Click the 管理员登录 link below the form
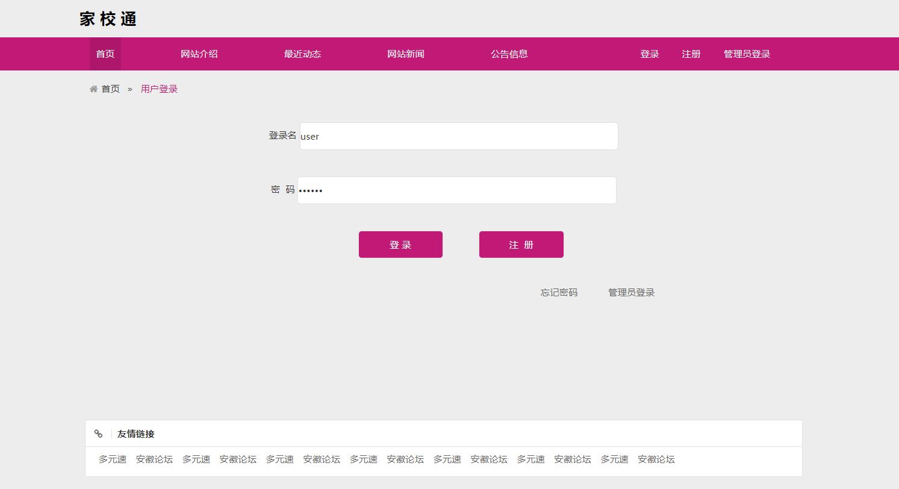The width and height of the screenshot is (899, 489). 631,292
